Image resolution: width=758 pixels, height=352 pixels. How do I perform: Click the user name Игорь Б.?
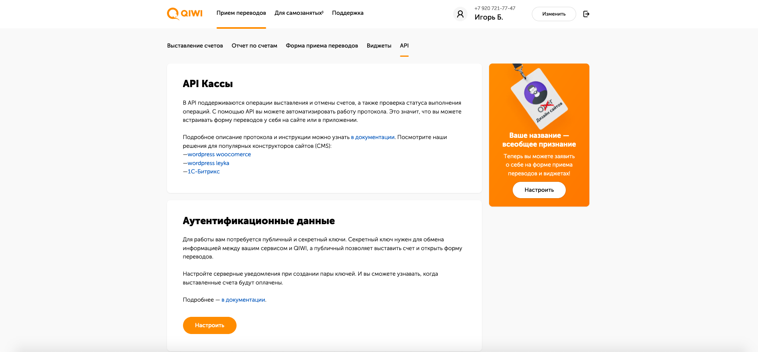point(489,17)
